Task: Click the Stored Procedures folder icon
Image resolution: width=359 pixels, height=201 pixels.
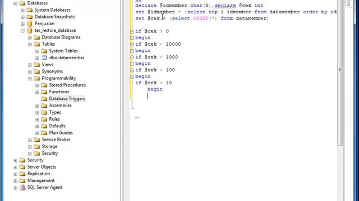Action: click(44, 85)
